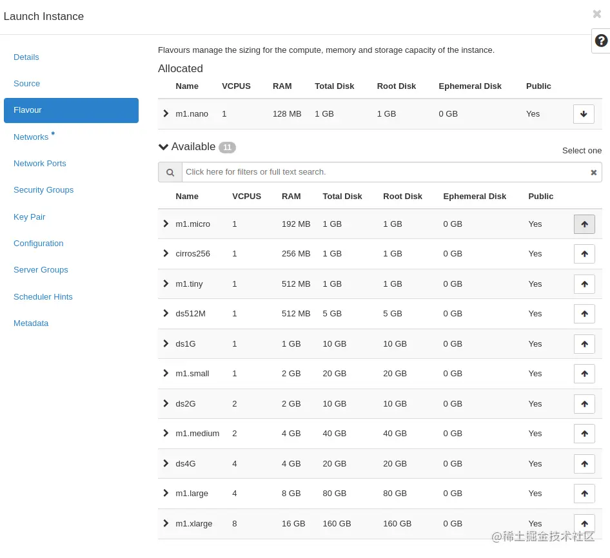Allocate cirros256 flavour with up arrow
Viewport: 610px width, 558px height.
pyautogui.click(x=584, y=254)
